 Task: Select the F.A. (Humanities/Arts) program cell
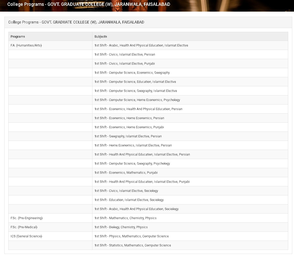tap(26, 45)
